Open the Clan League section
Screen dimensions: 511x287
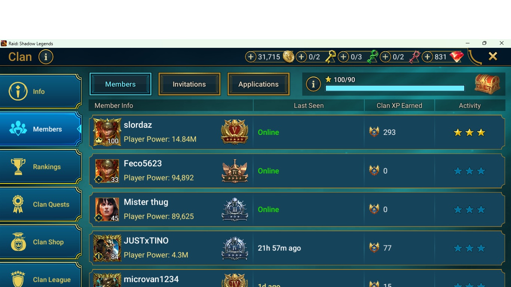click(x=40, y=277)
